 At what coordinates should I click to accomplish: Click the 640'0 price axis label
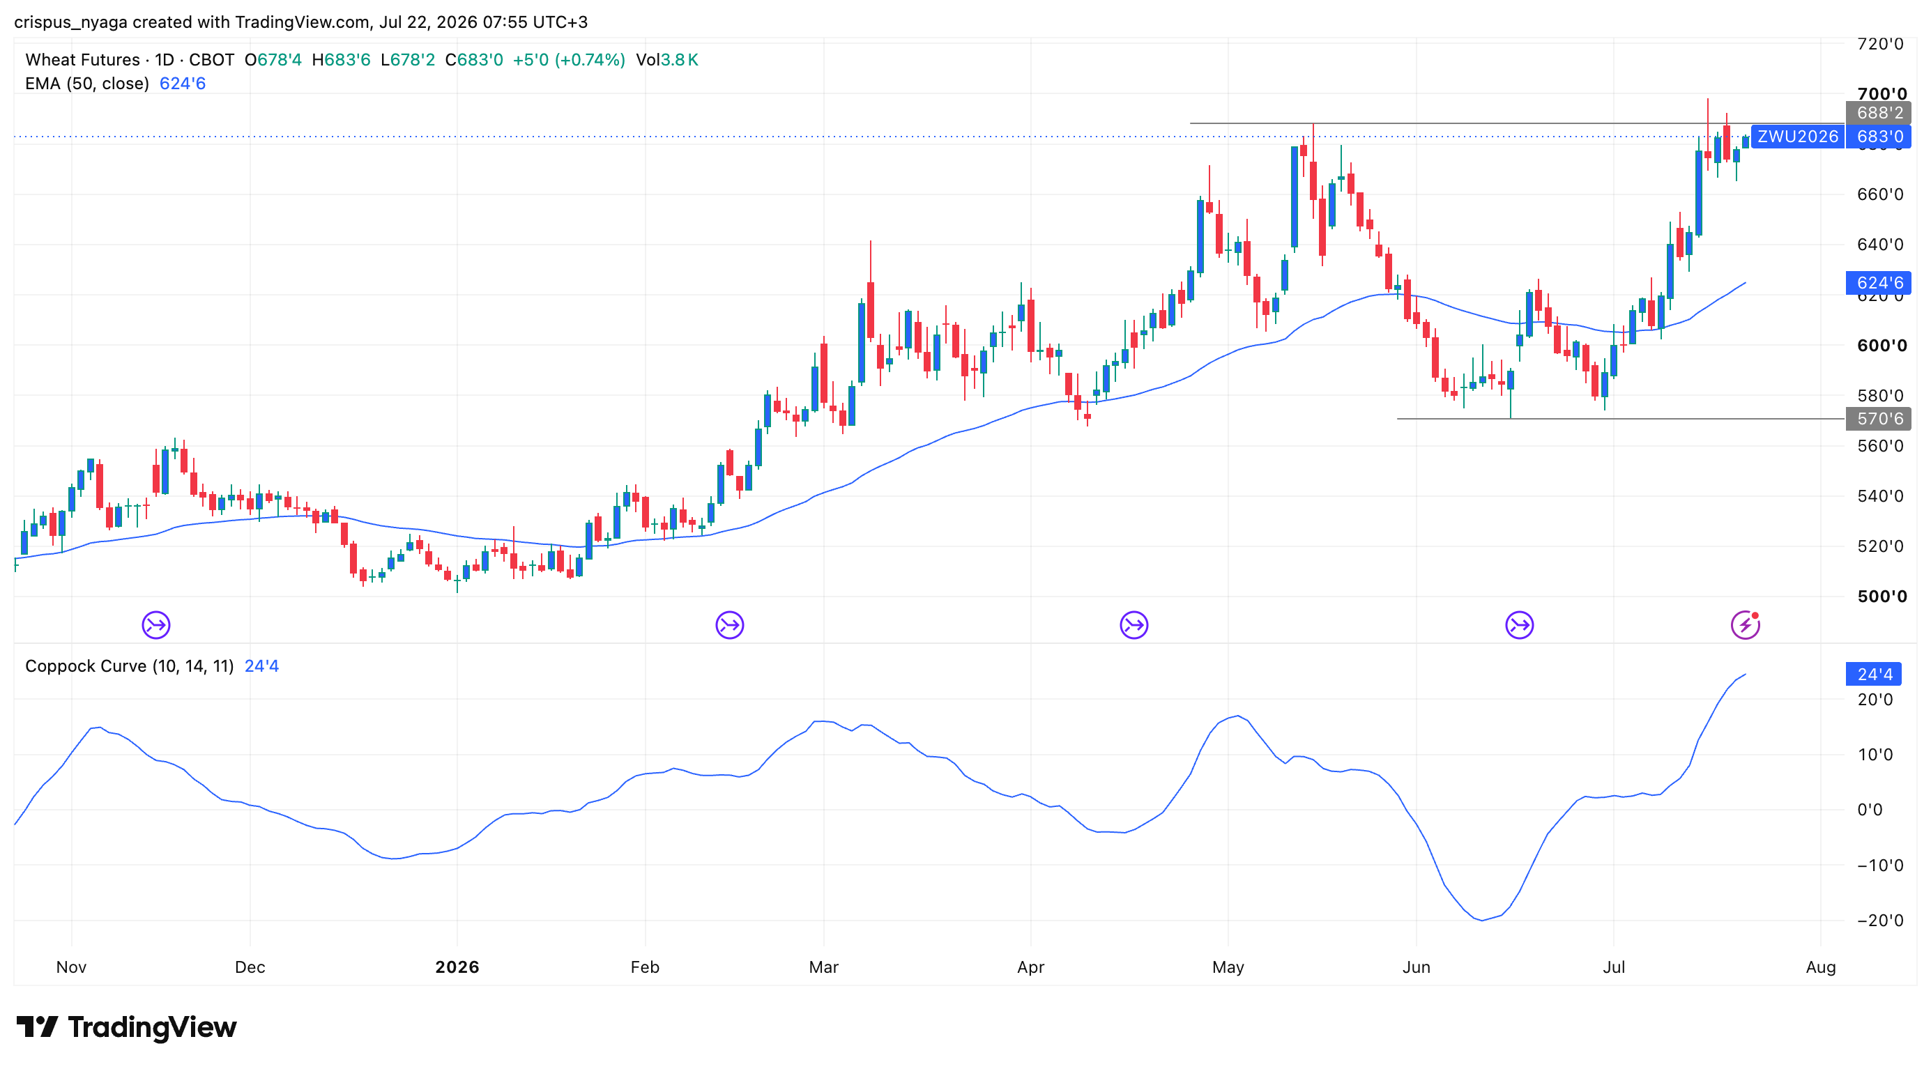(x=1880, y=245)
